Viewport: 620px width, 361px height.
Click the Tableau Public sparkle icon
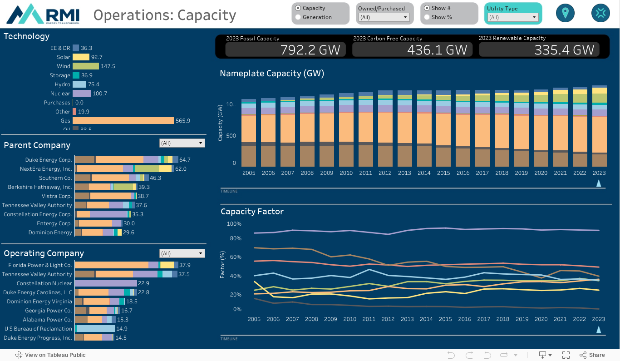19,355
